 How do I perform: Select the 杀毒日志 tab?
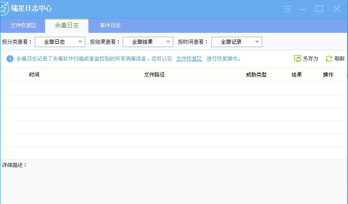tap(67, 25)
